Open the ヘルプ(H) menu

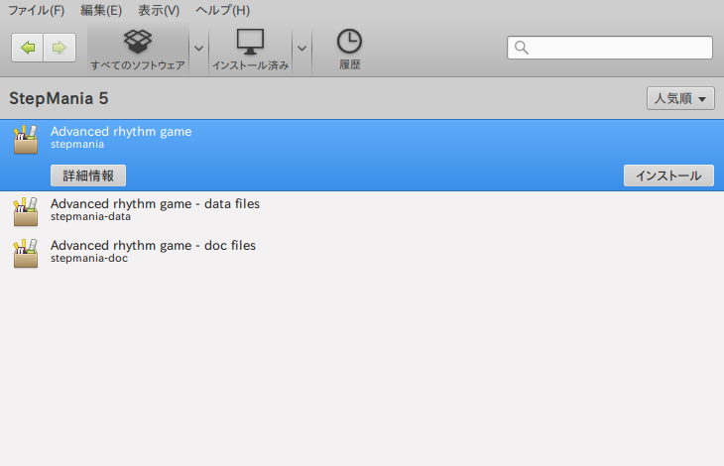(222, 10)
